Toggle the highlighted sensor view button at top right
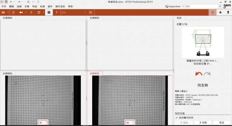232x126 pixels. (x=213, y=12)
